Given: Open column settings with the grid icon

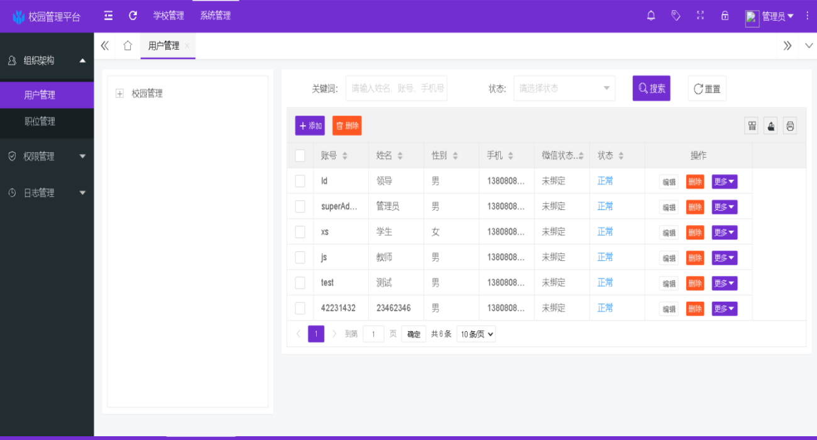Looking at the screenshot, I should [x=751, y=125].
